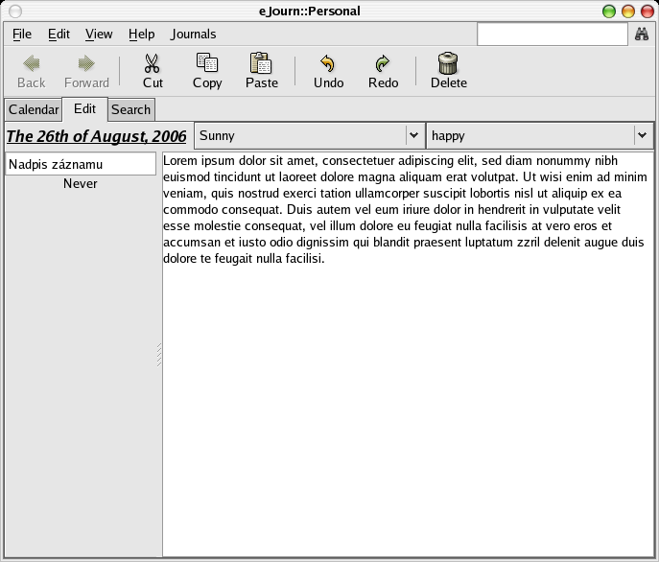
Task: Click in the Lorem ipsum entry text area
Action: coord(408,354)
